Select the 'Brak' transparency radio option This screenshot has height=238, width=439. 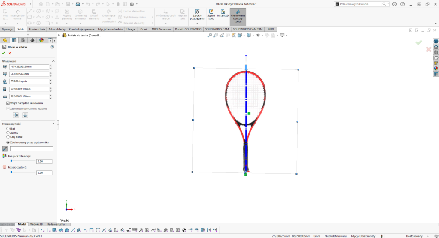click(x=8, y=128)
